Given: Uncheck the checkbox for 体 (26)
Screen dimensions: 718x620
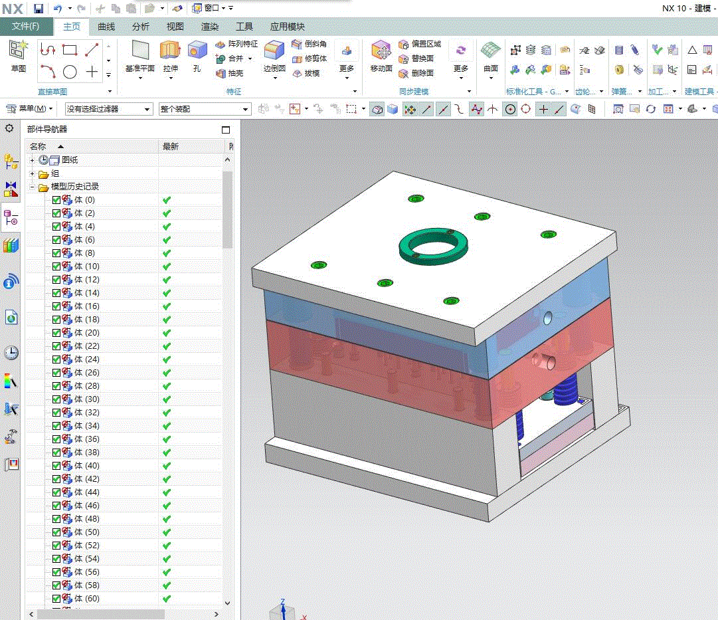Looking at the screenshot, I should coord(56,373).
